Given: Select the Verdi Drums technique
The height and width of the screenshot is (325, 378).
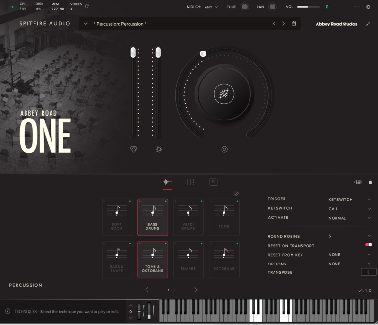Looking at the screenshot, I should pos(188,217).
